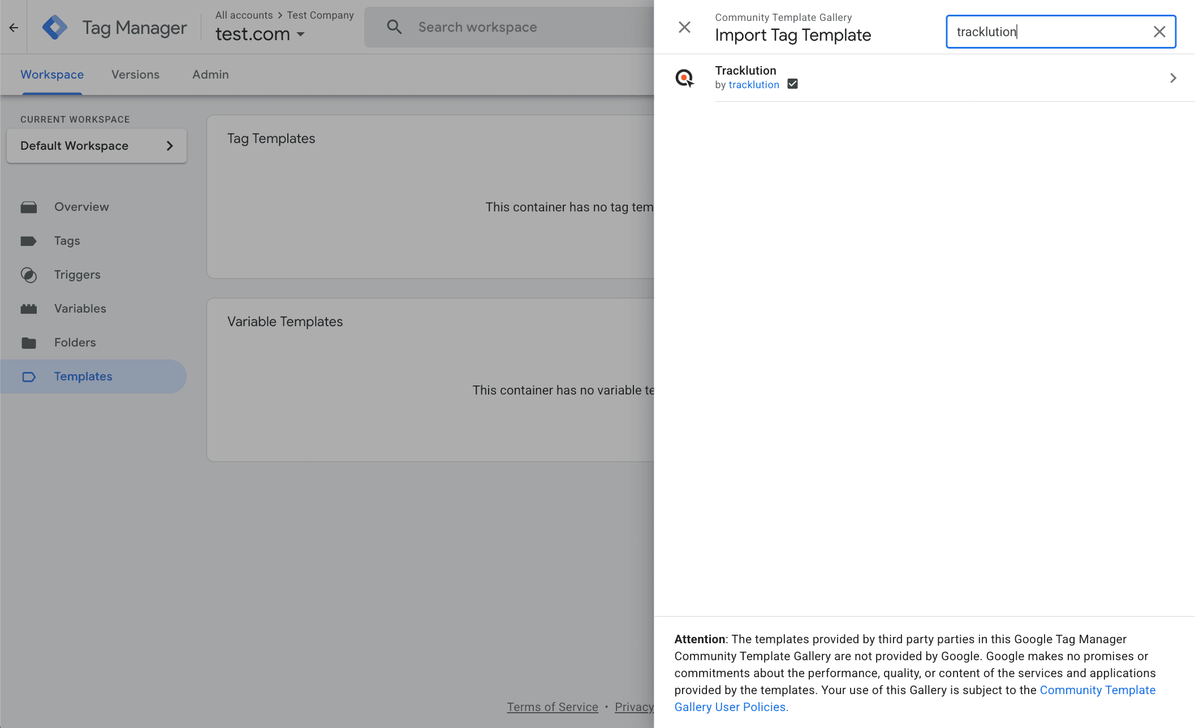Viewport: 1195px width, 728px height.
Task: Select Variables in the sidebar
Action: pyautogui.click(x=93, y=309)
